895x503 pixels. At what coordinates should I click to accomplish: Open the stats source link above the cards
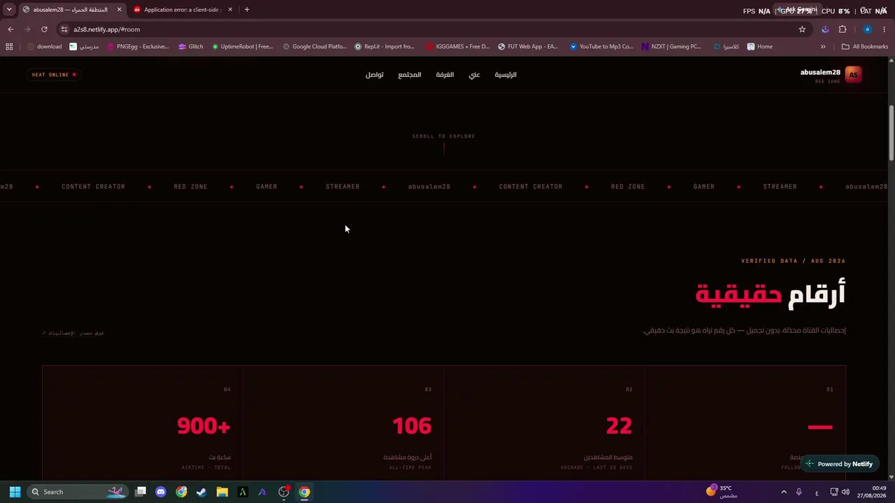(x=73, y=333)
